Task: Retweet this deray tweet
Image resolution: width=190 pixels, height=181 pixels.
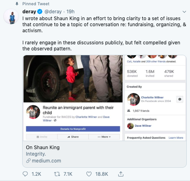Action: pyautogui.click(x=57, y=174)
